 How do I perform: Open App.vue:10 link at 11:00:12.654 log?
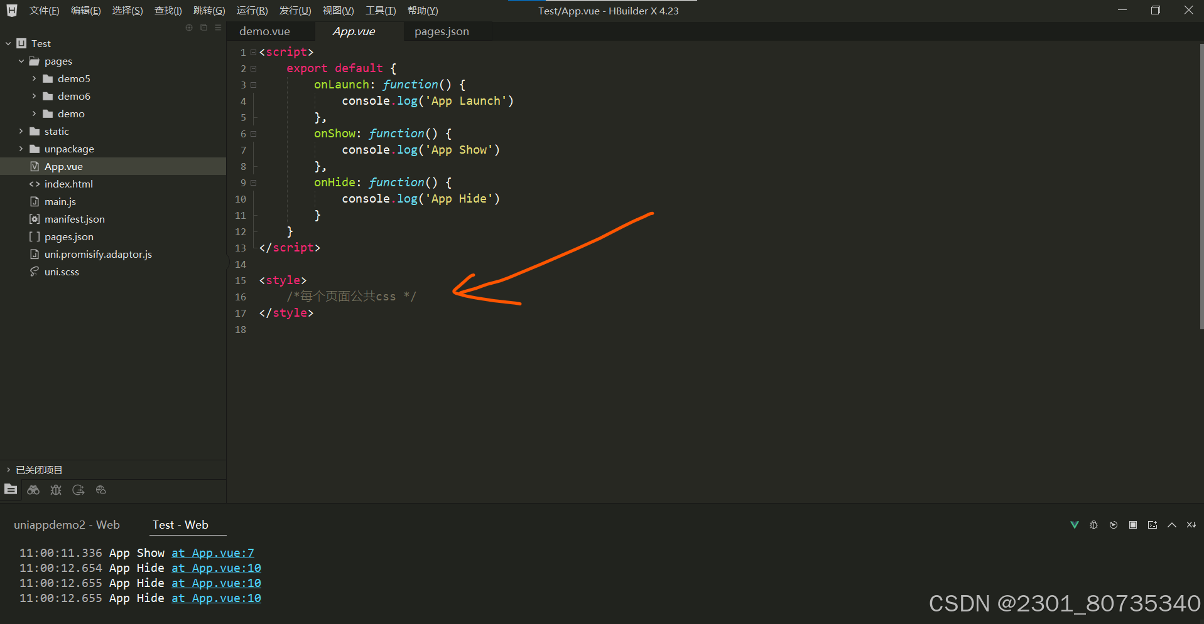coord(216,568)
